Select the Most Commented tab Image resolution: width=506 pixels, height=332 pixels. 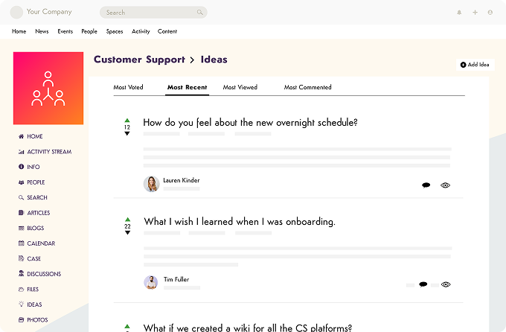[307, 87]
